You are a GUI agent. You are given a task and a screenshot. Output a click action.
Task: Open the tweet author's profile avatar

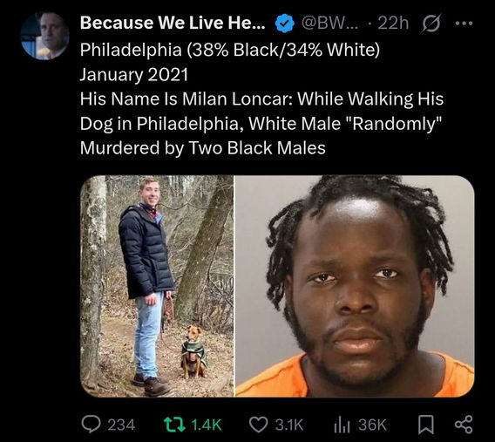[44, 36]
